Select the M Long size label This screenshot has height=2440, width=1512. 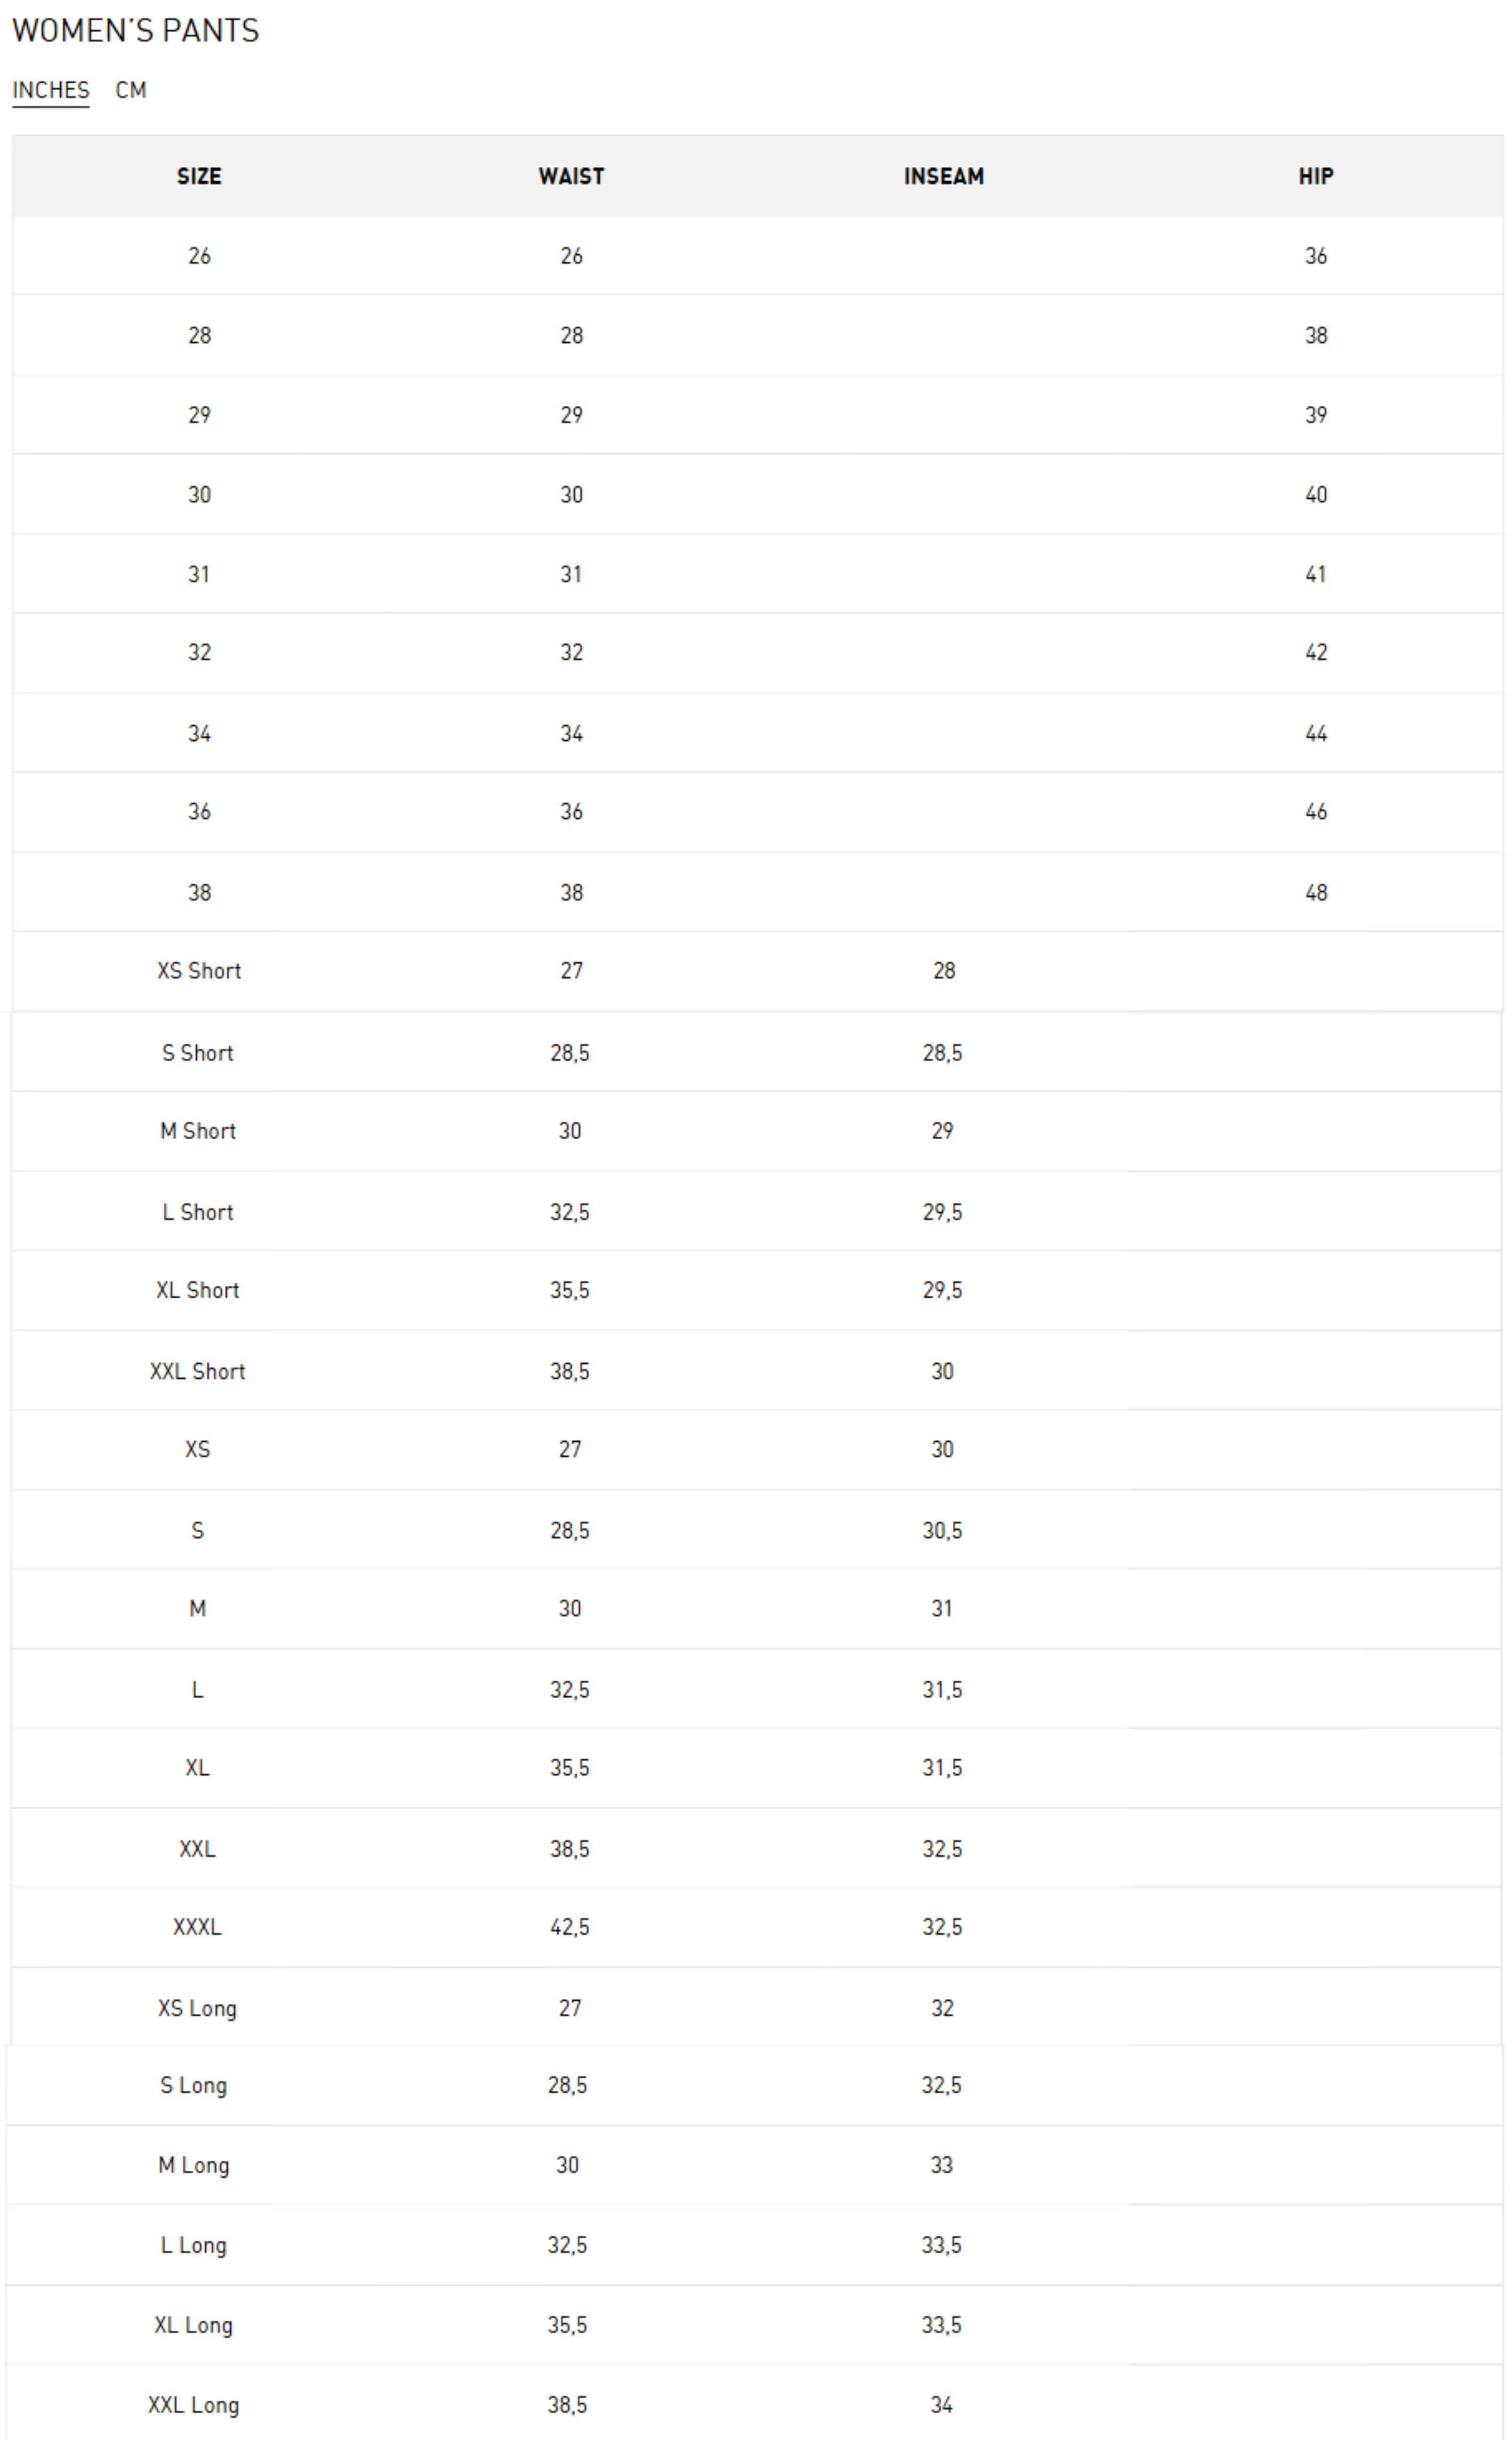[194, 2165]
